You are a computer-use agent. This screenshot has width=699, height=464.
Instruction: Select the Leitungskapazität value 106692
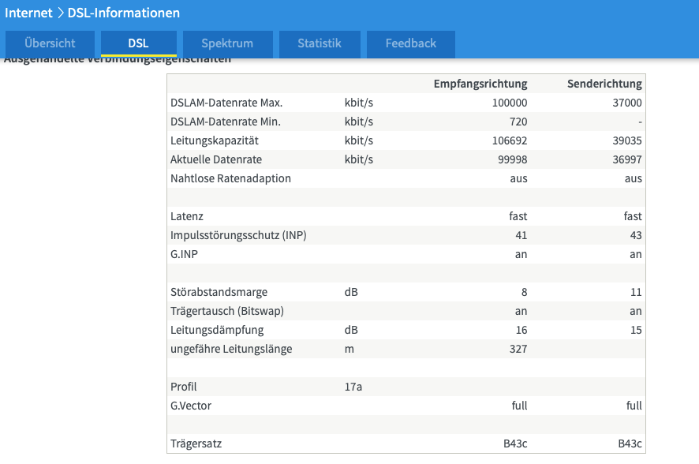coord(509,140)
